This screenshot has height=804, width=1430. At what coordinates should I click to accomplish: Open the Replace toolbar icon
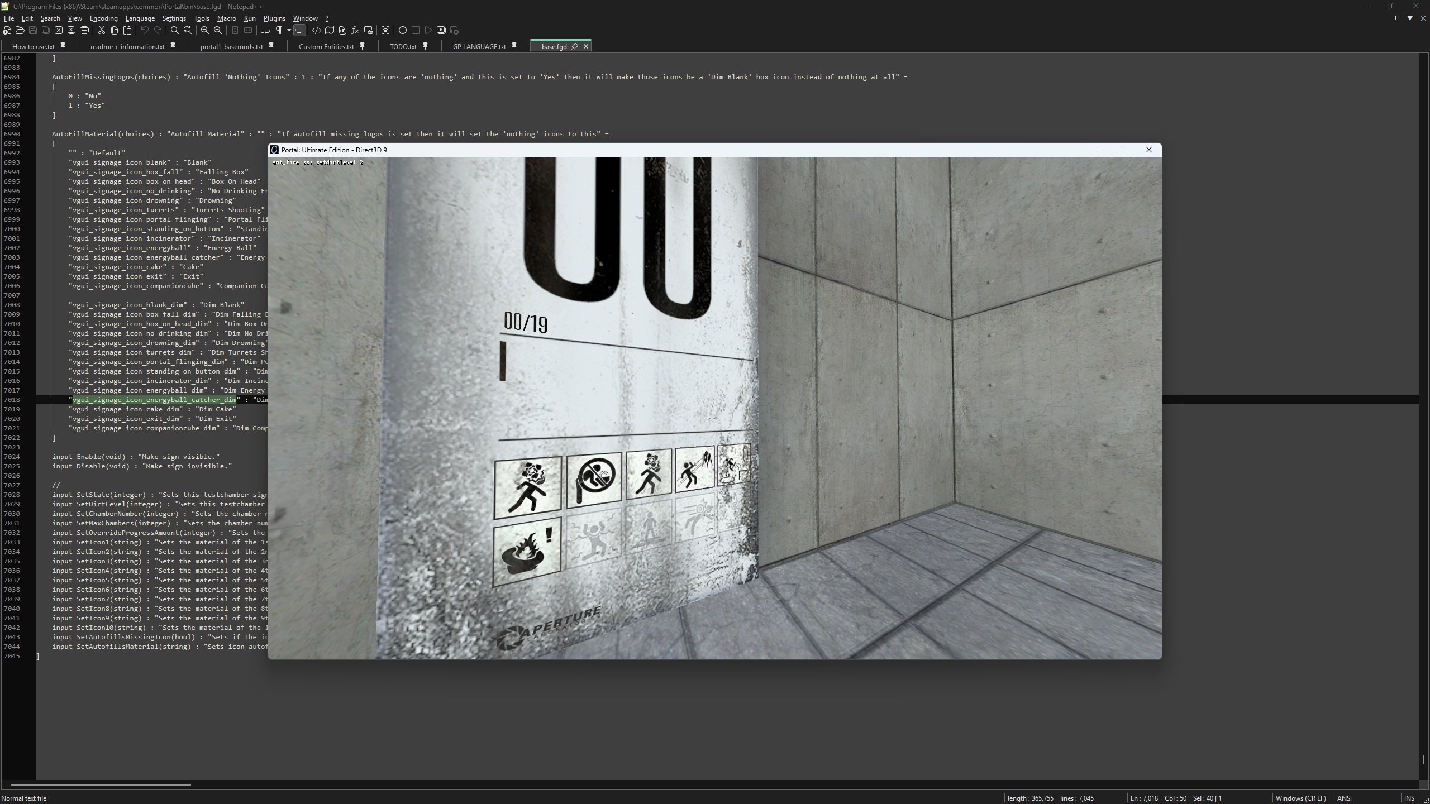188,30
